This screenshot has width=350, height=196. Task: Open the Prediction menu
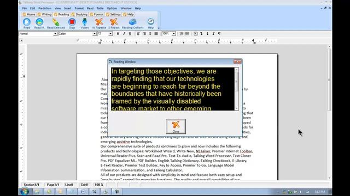[45, 8]
